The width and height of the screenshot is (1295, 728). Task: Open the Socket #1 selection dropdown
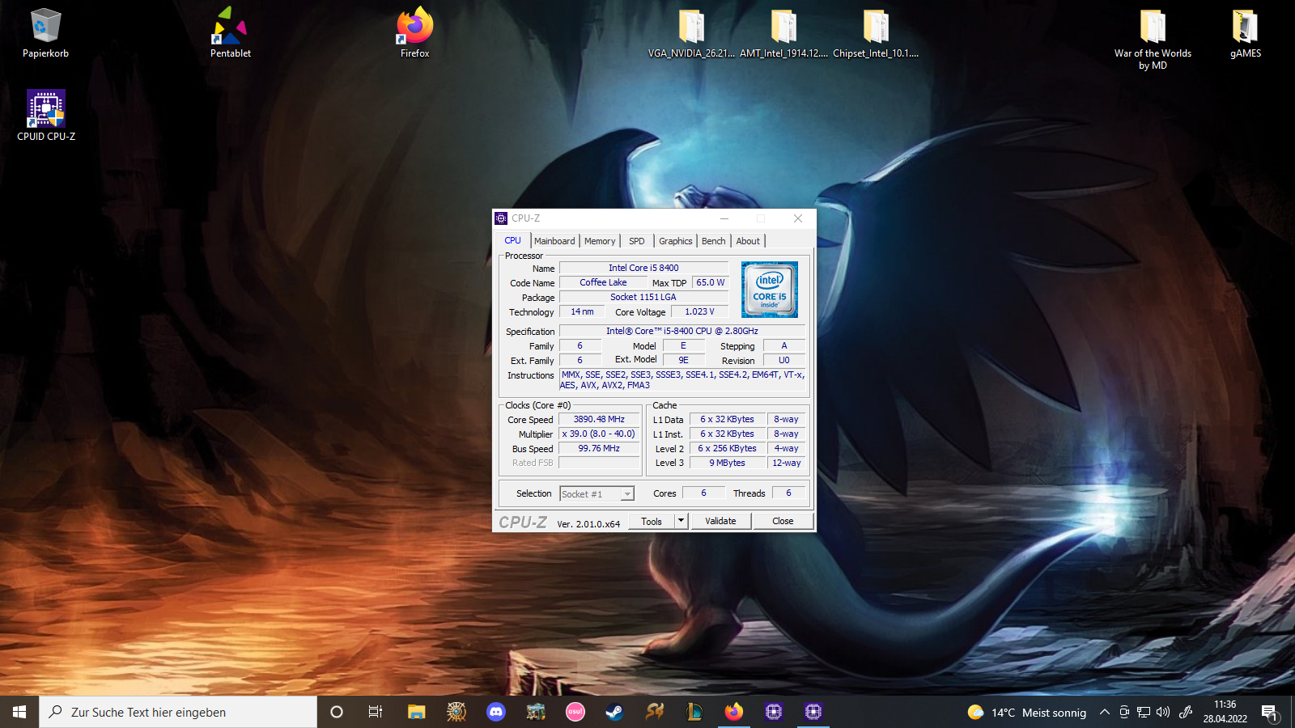click(597, 493)
